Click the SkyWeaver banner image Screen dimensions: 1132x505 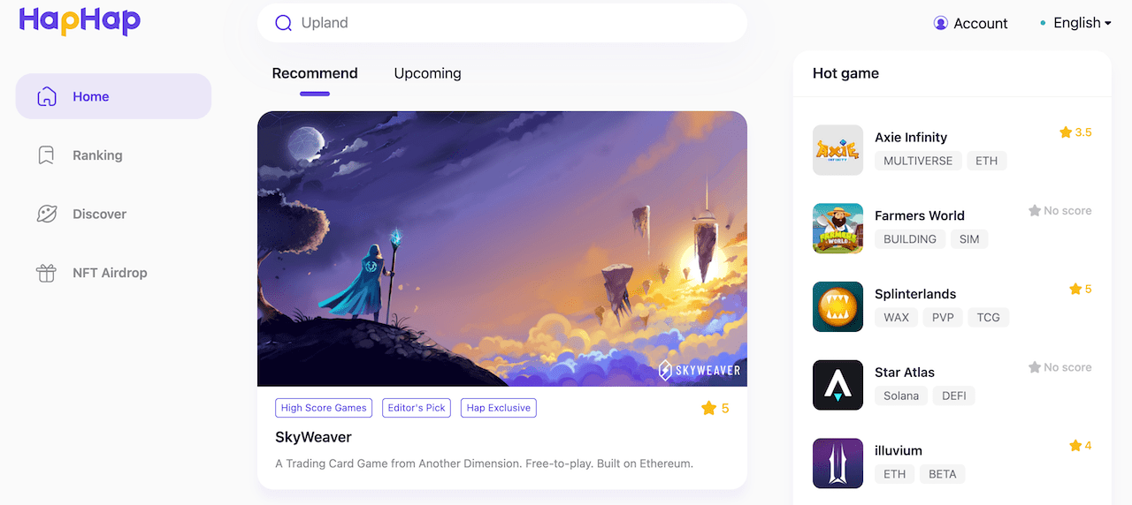point(502,249)
